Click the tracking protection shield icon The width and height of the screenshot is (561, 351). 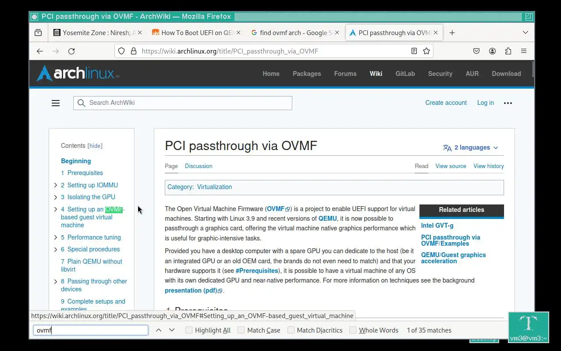tap(122, 51)
